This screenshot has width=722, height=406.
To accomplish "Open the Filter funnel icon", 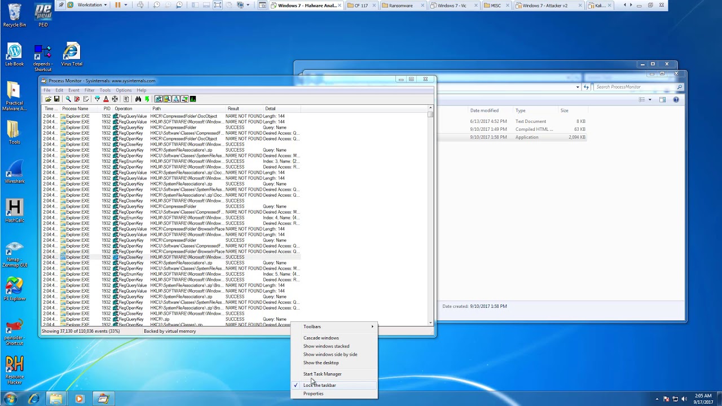I will (x=97, y=99).
